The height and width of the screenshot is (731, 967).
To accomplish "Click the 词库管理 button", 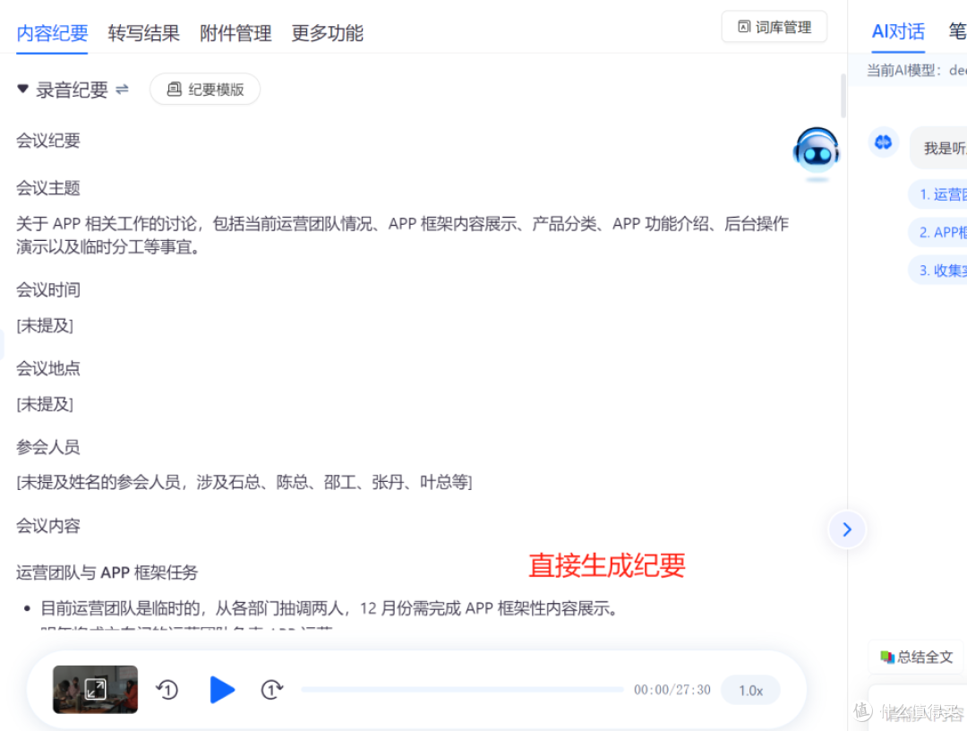I will click(774, 27).
